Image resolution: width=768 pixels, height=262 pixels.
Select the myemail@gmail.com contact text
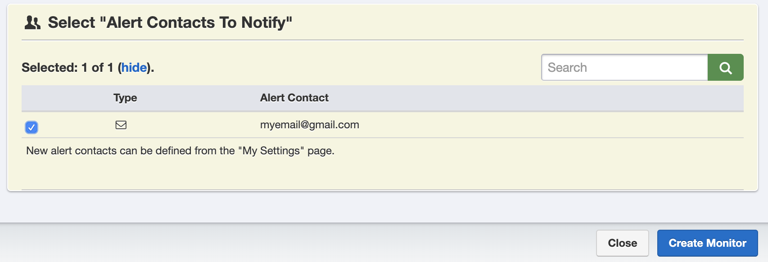310,125
